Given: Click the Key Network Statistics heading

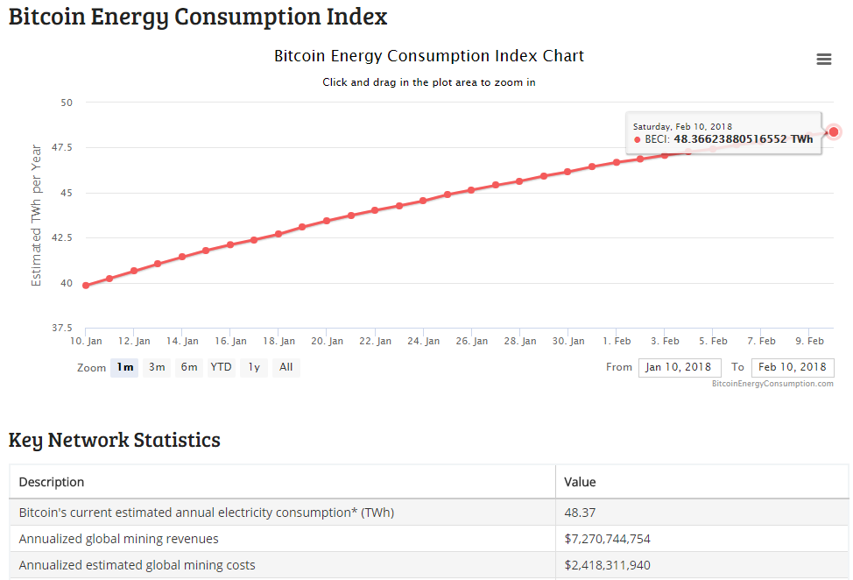Looking at the screenshot, I should point(115,440).
